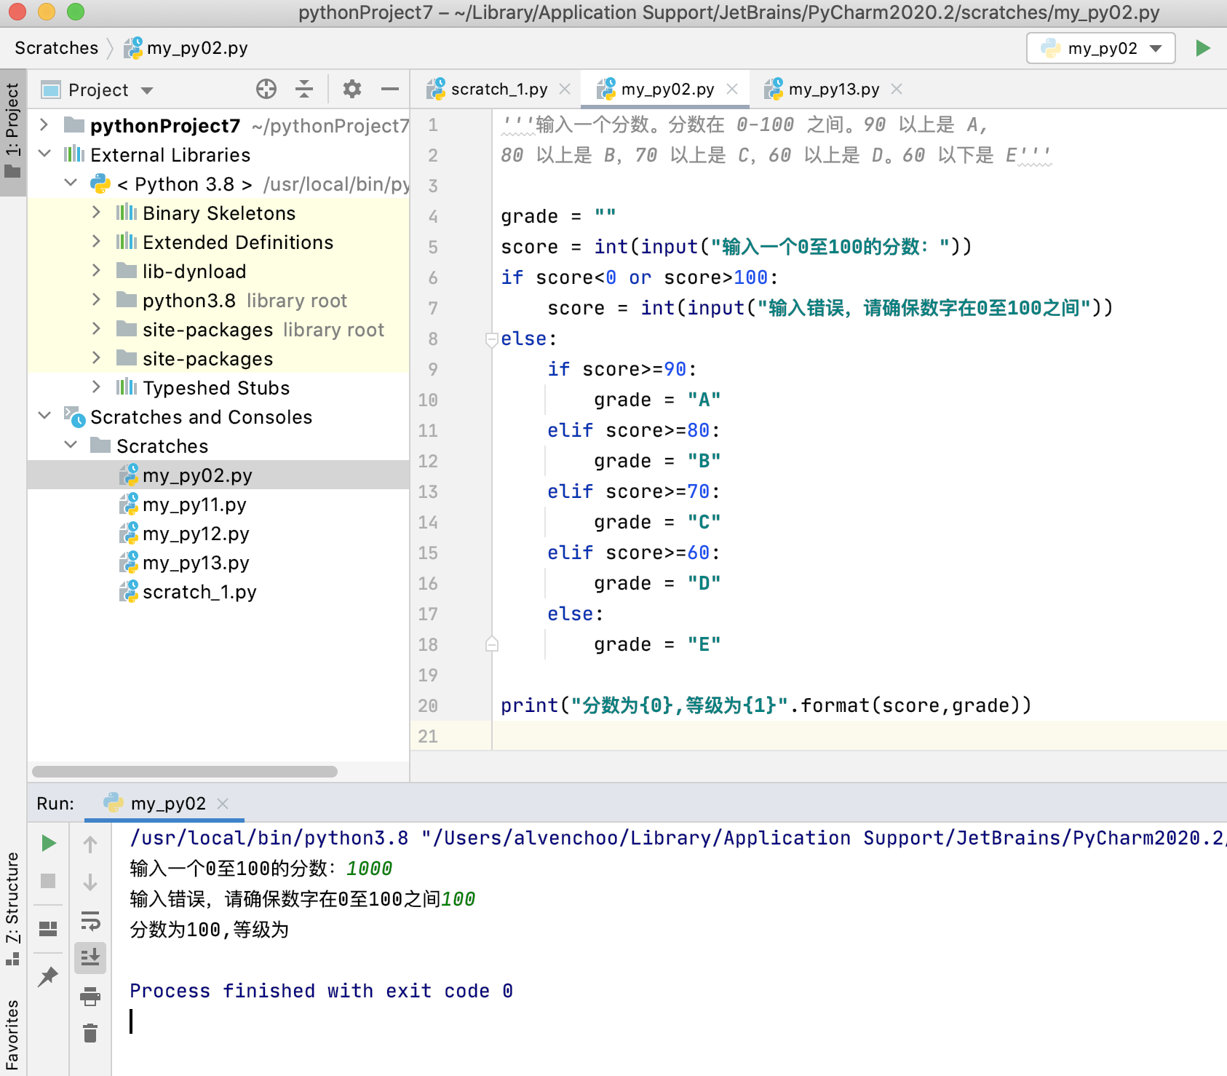This screenshot has height=1076, width=1227.
Task: Click the Stop process square
Action: tap(48, 881)
